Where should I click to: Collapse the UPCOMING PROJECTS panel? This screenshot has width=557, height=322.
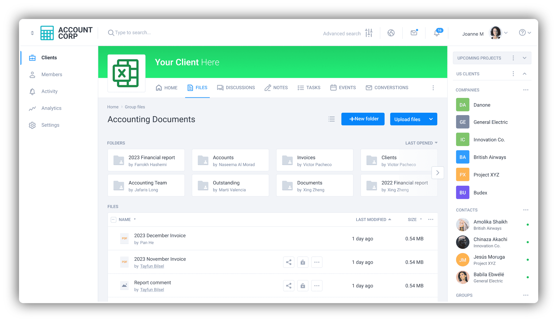point(525,58)
